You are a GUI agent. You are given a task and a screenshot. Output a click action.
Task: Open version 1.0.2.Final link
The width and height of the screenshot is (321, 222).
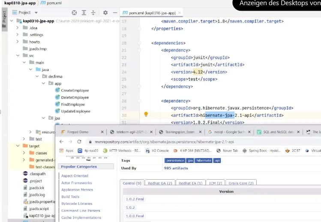(135, 199)
